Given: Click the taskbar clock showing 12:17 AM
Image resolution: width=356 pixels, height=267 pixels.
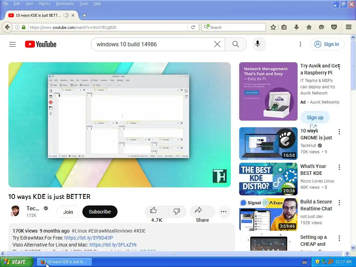Looking at the screenshot, I should click(343, 262).
